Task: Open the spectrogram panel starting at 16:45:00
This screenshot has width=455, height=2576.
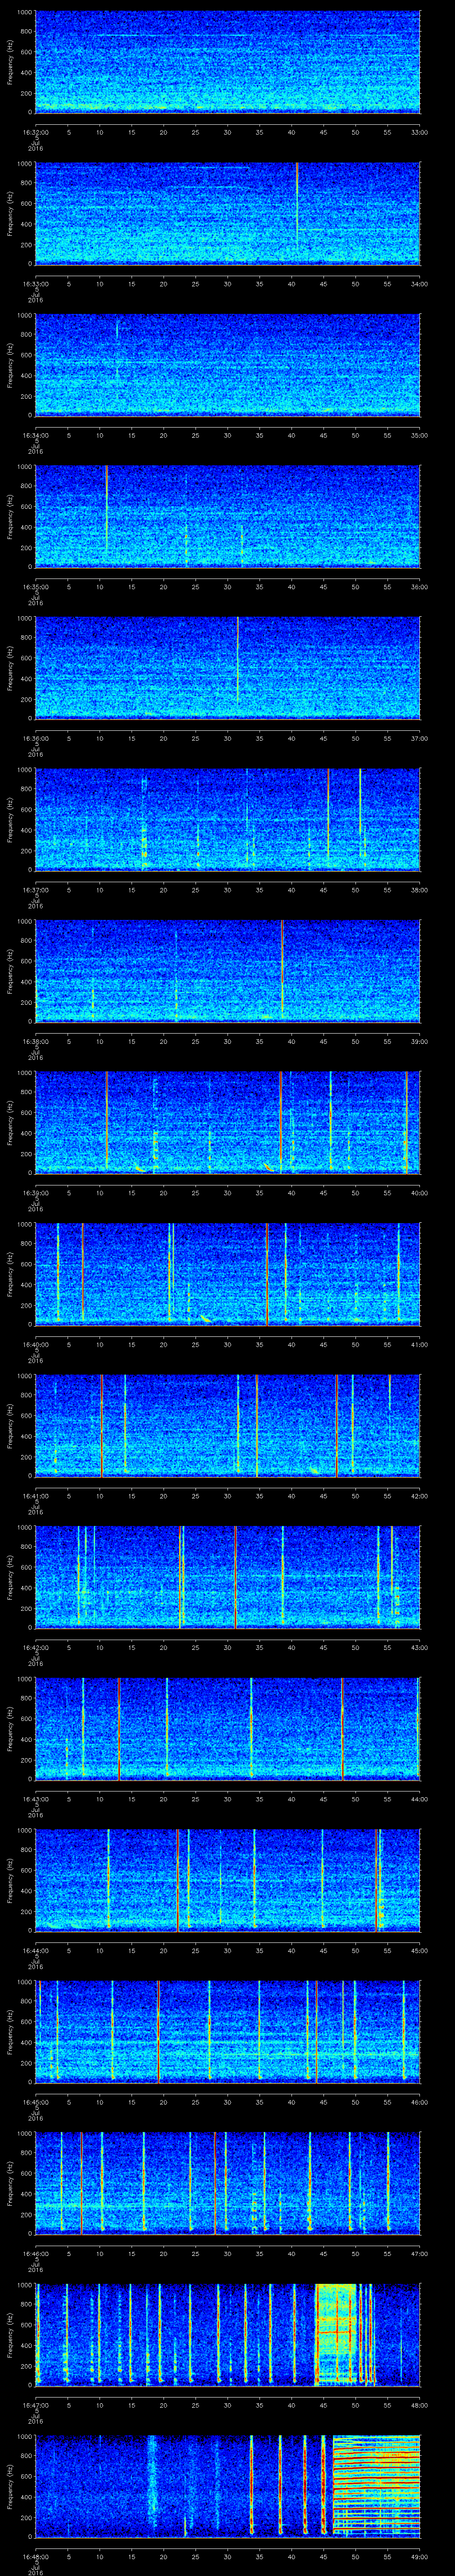Action: coord(227,2032)
